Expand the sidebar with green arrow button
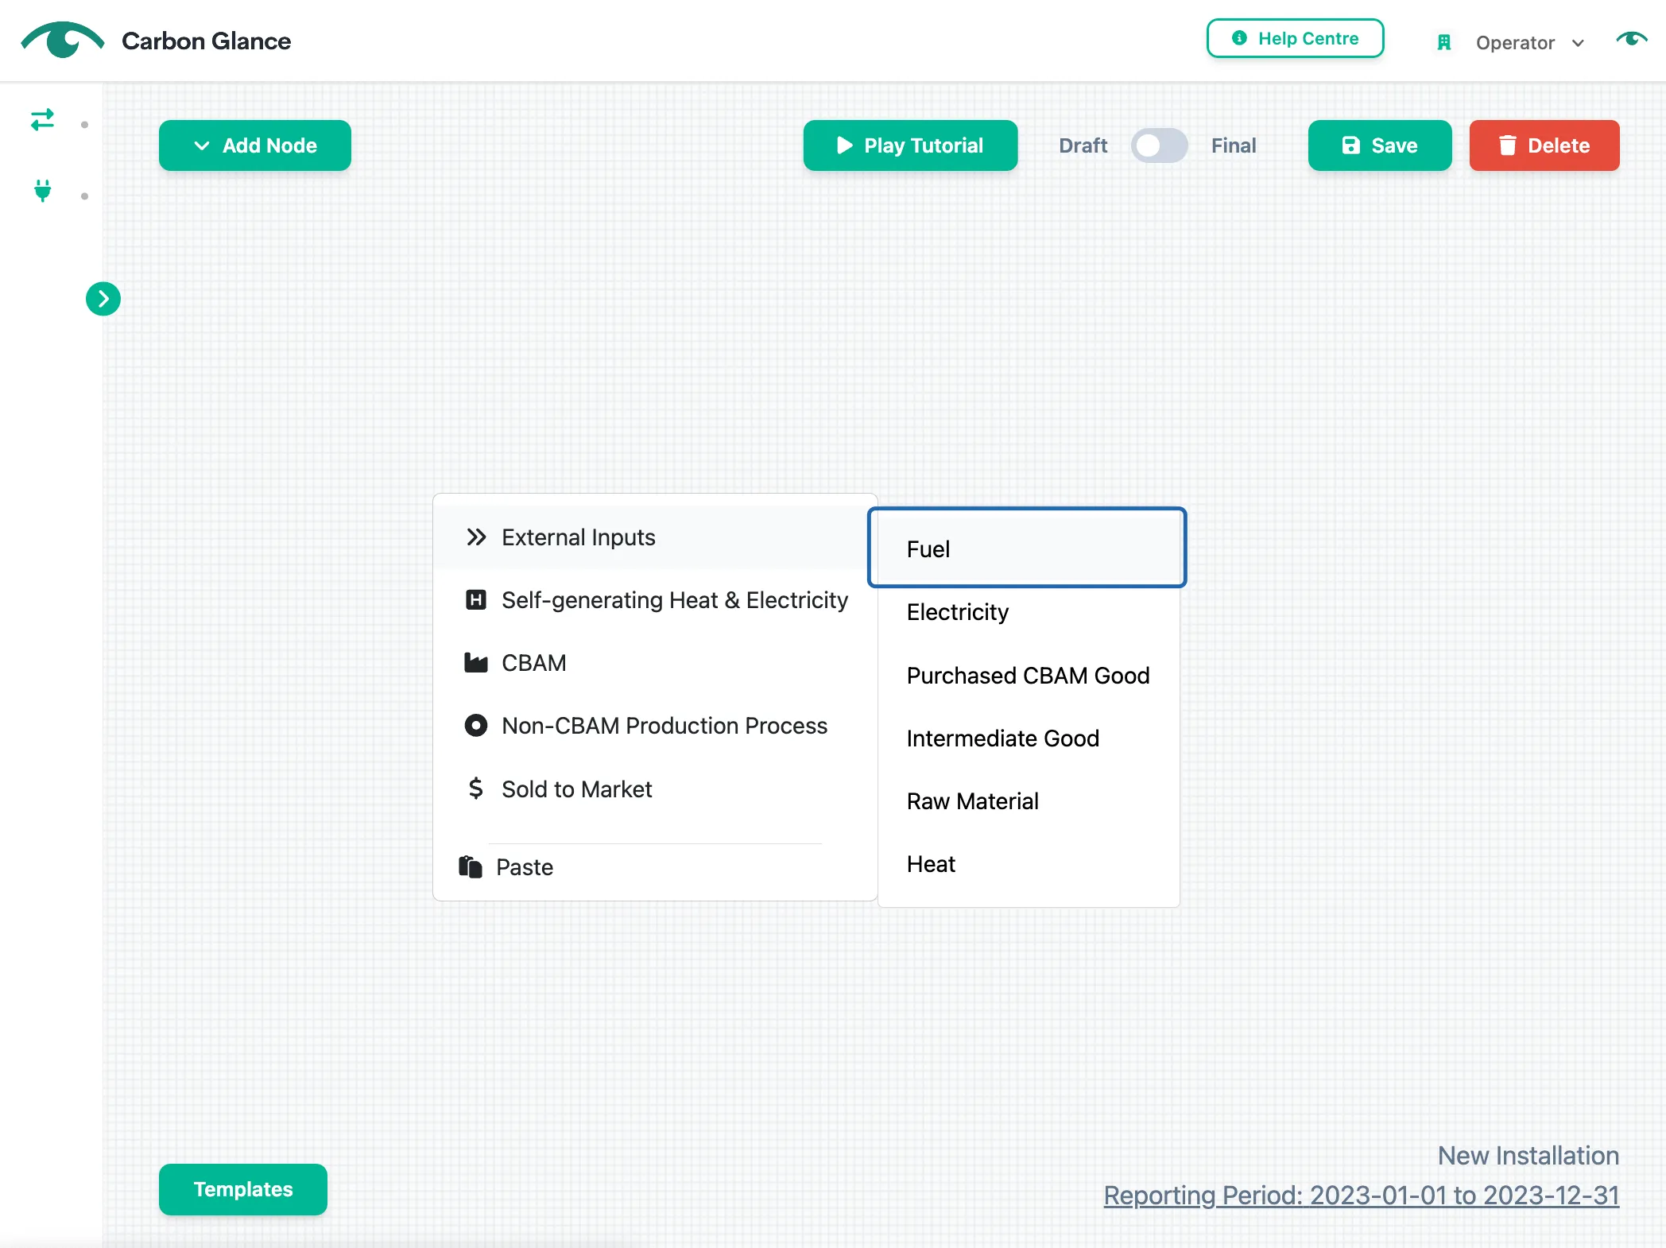 (x=103, y=299)
